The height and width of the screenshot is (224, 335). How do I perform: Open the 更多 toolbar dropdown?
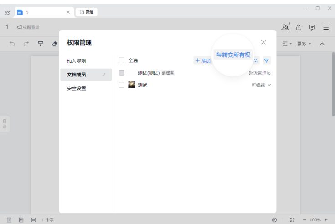click(x=304, y=44)
